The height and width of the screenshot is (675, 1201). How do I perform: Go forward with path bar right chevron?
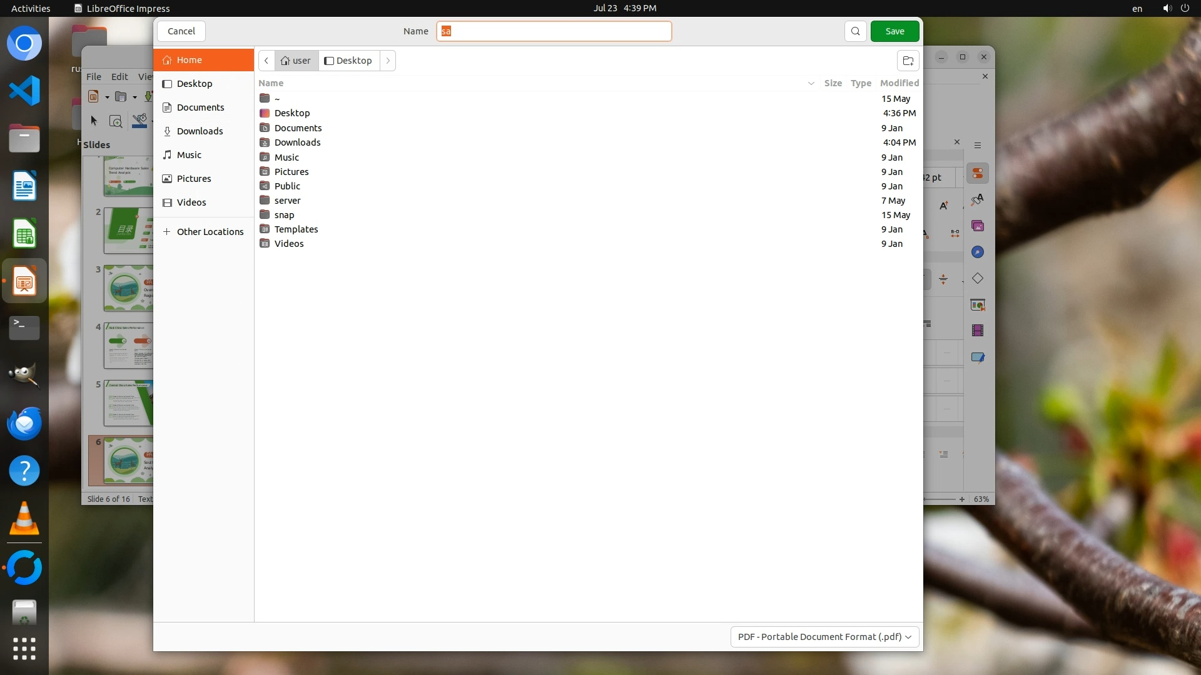point(388,61)
